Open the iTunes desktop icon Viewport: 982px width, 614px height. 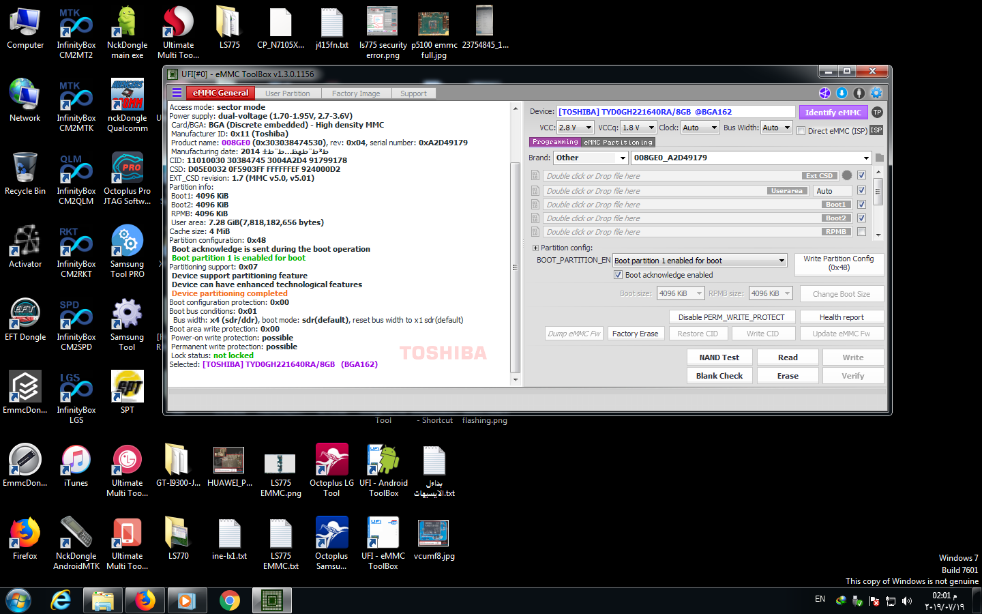click(76, 465)
